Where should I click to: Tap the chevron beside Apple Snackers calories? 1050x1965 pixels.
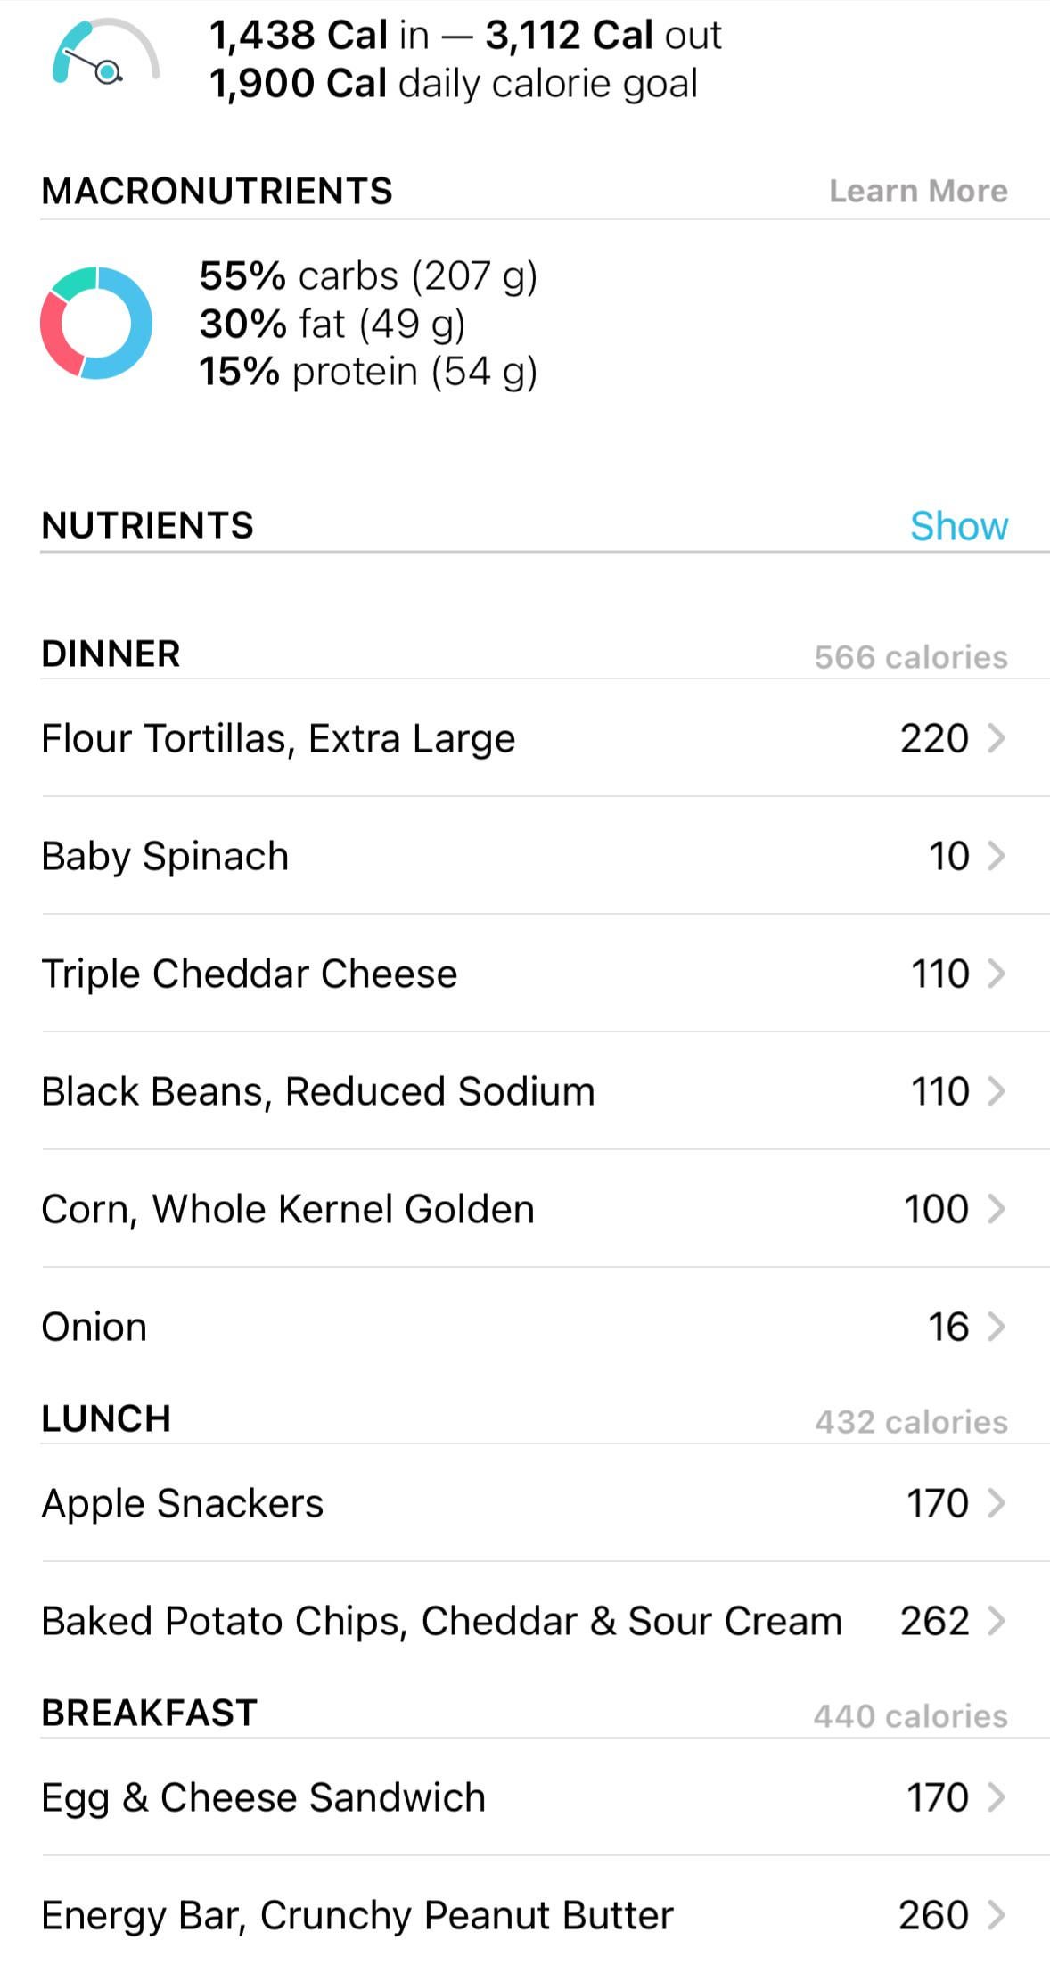[997, 1503]
